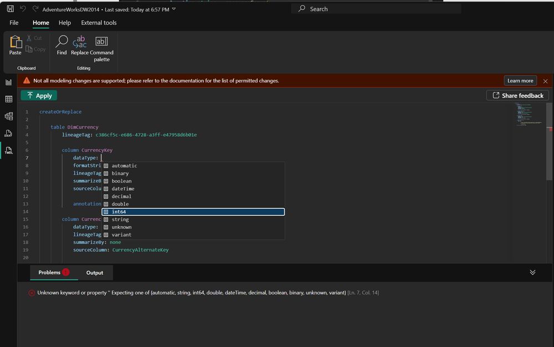Open the Command palette

click(102, 49)
